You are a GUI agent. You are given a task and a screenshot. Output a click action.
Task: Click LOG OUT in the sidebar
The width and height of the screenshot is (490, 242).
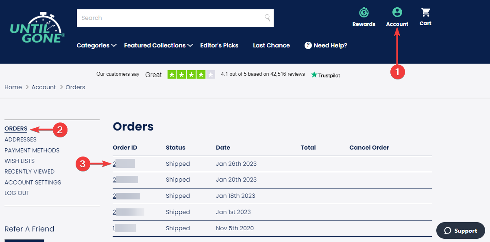point(17,193)
